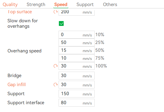This screenshot has height=112, width=164.
Task: Go to the Support tab
Action: [x=85, y=5]
